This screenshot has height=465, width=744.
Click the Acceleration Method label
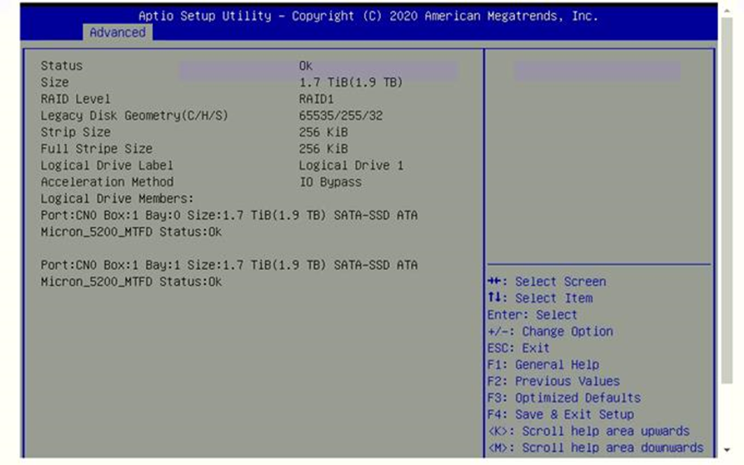pos(107,182)
